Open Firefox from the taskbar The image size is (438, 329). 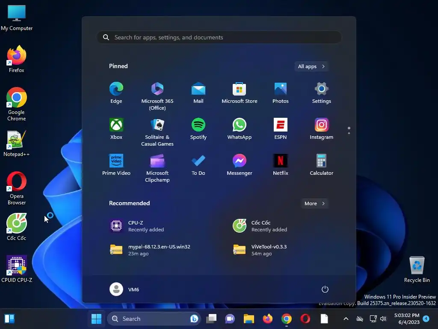pyautogui.click(x=268, y=319)
